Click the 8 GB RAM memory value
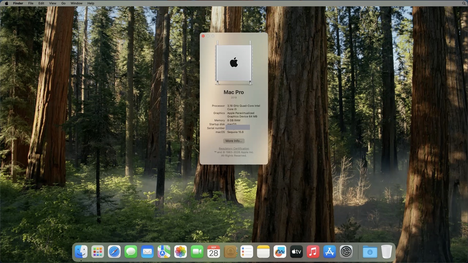Image resolution: width=468 pixels, height=263 pixels. 234,121
